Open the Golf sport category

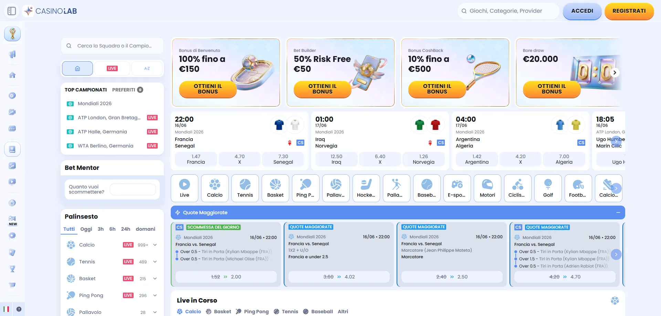point(548,188)
